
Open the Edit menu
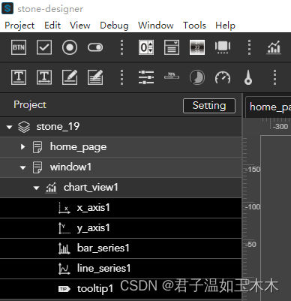coord(52,26)
